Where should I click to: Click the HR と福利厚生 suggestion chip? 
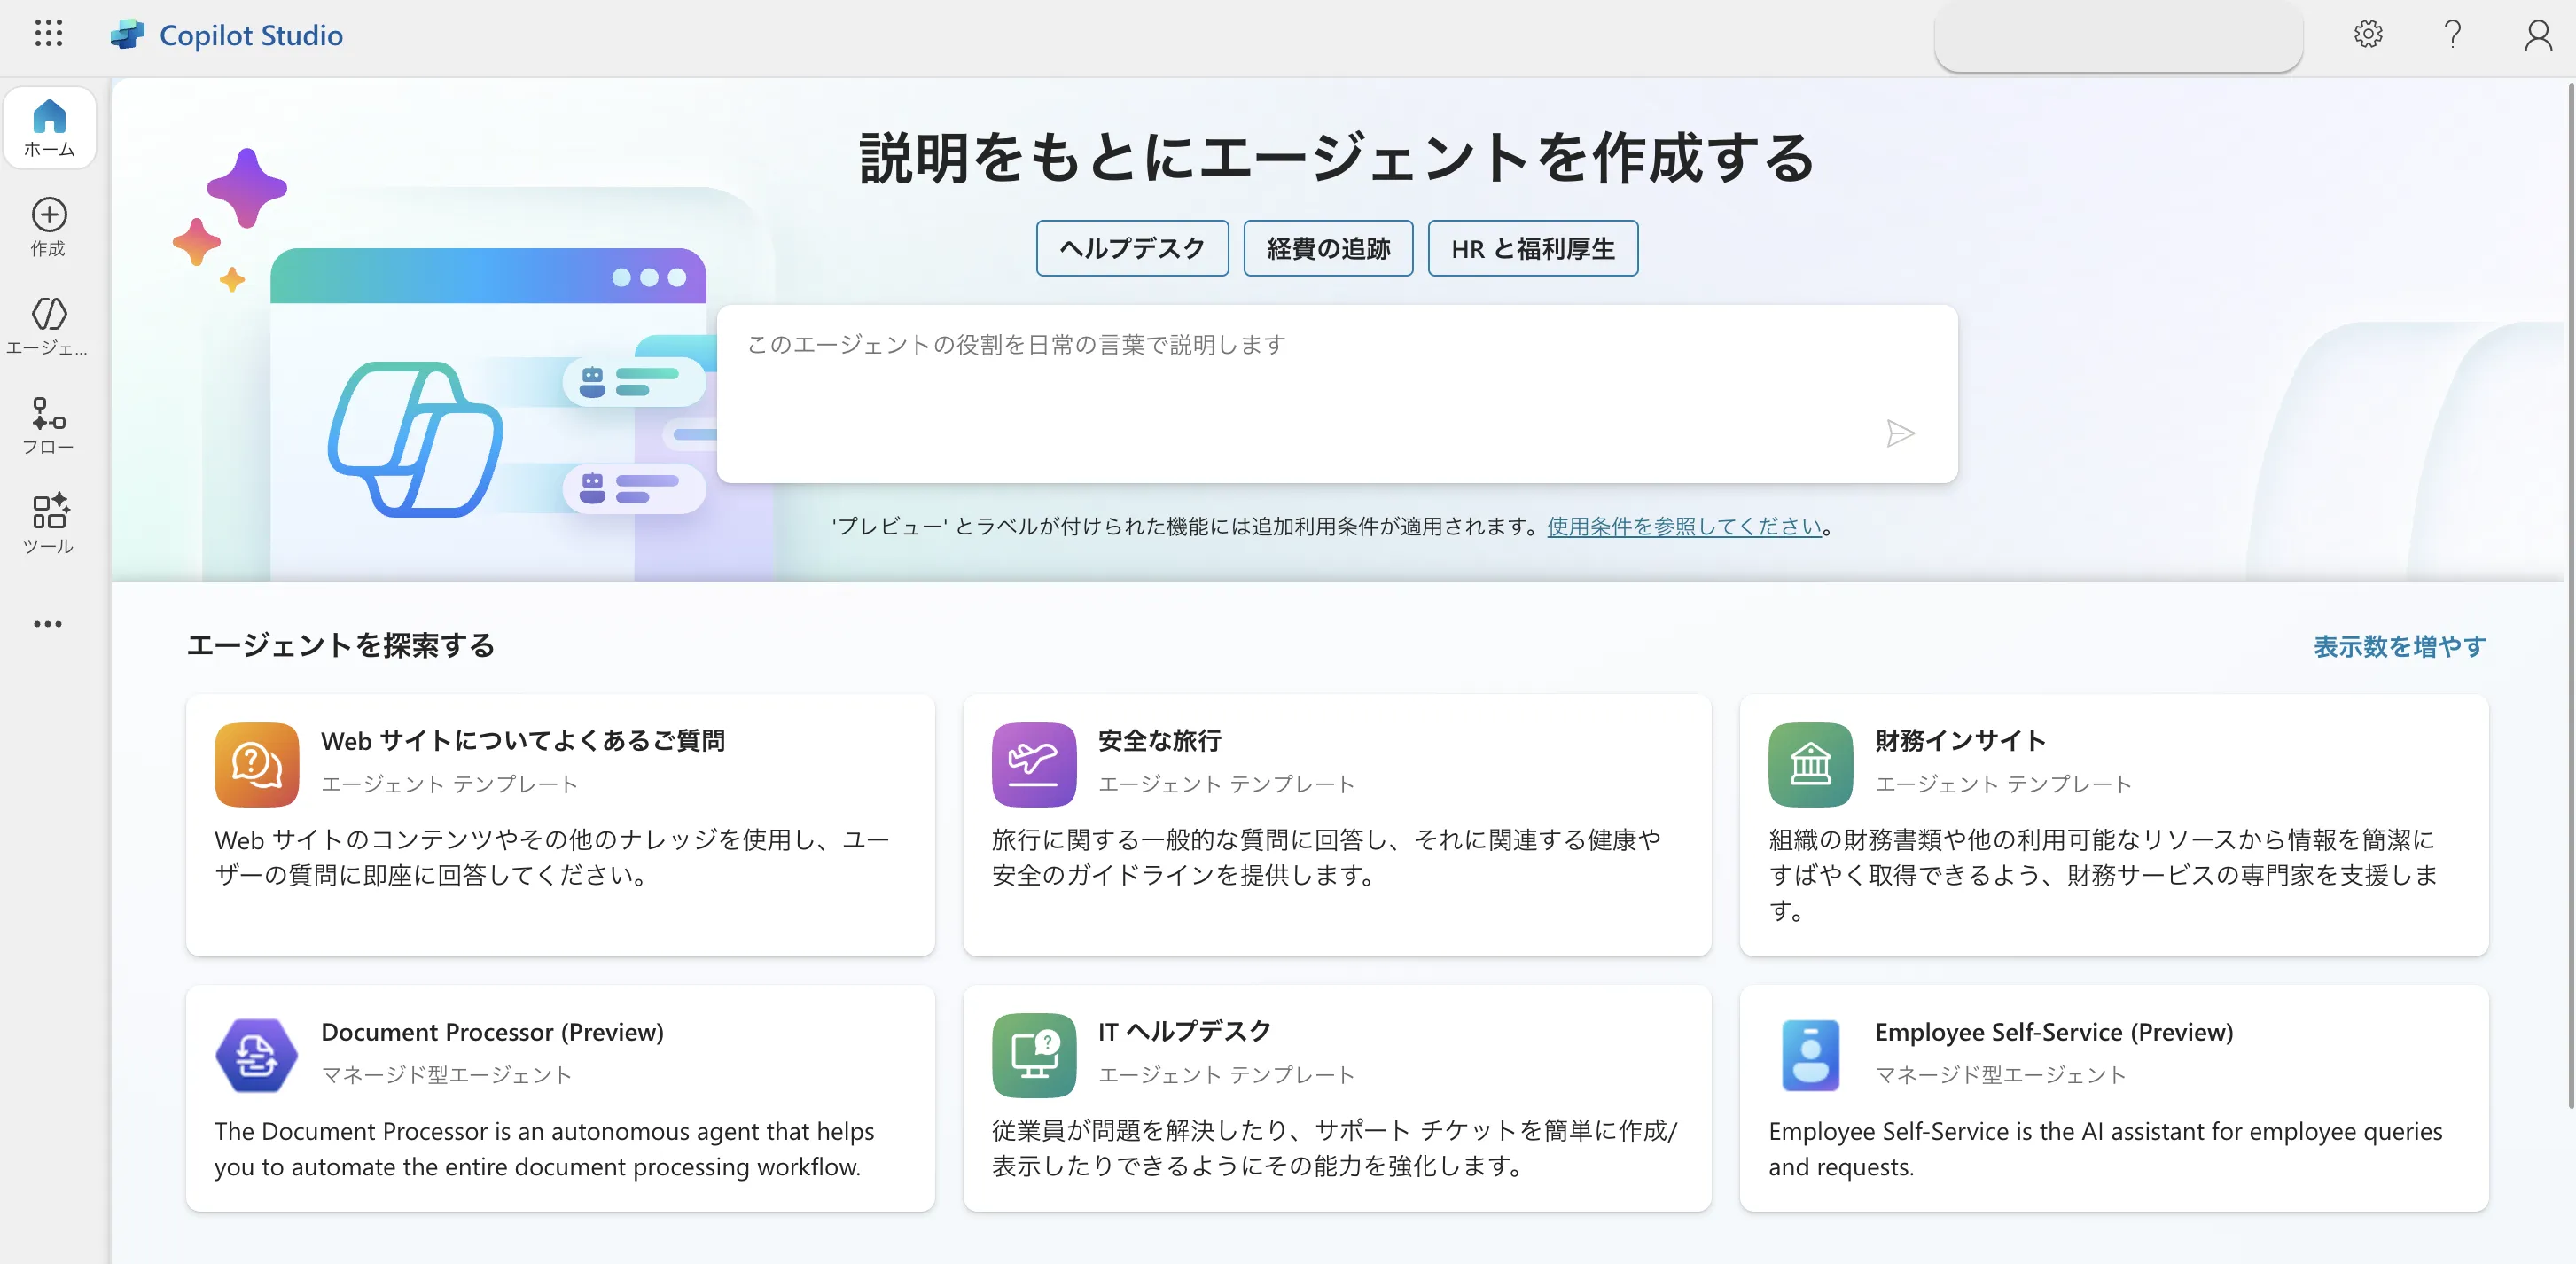click(1532, 248)
